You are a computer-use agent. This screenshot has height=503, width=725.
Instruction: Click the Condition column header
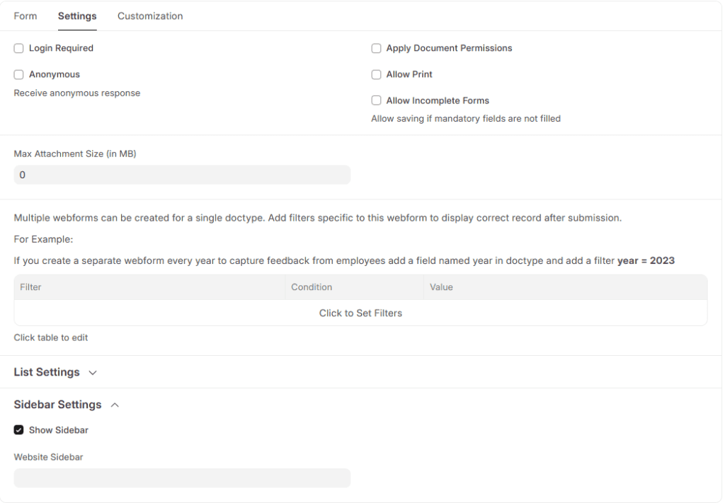(311, 287)
